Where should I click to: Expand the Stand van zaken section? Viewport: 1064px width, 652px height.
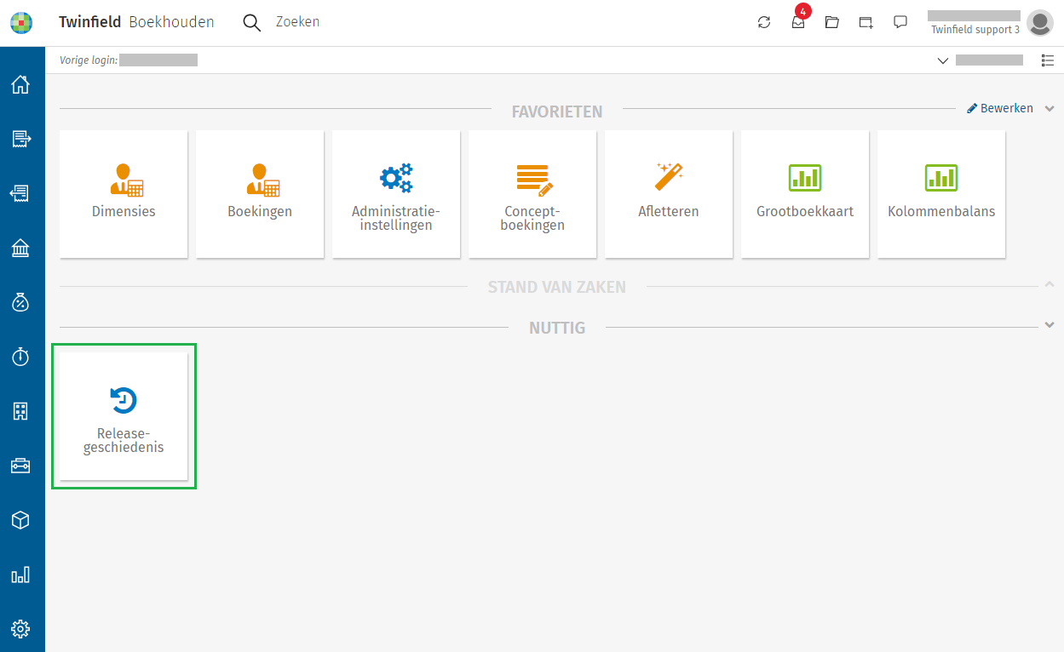(1050, 284)
